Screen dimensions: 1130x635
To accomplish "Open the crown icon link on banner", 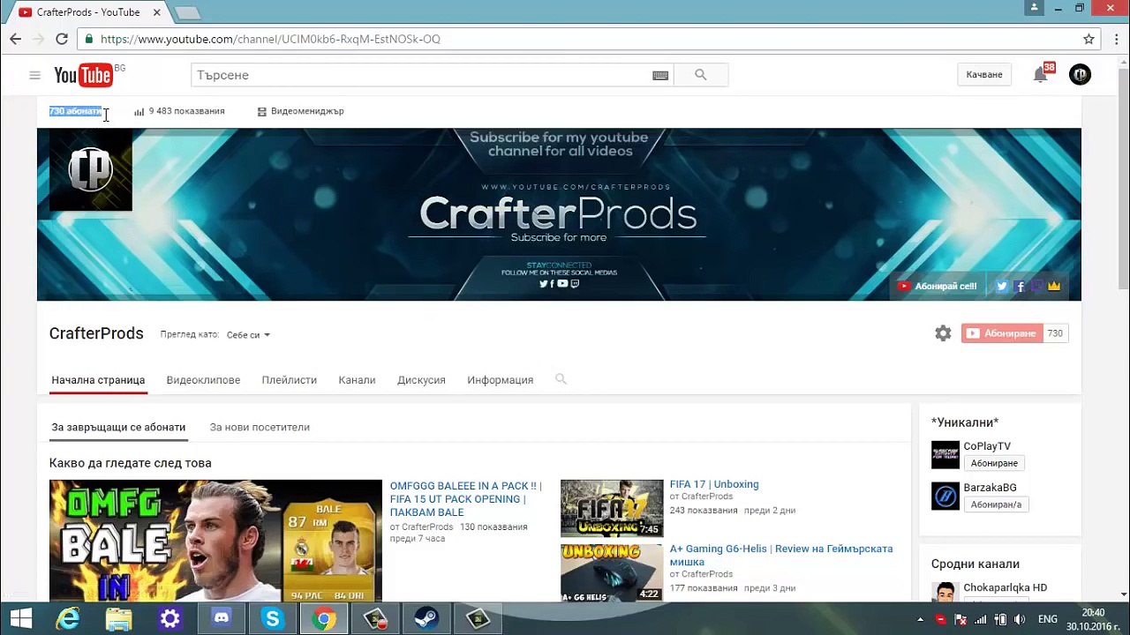I will click(1054, 286).
